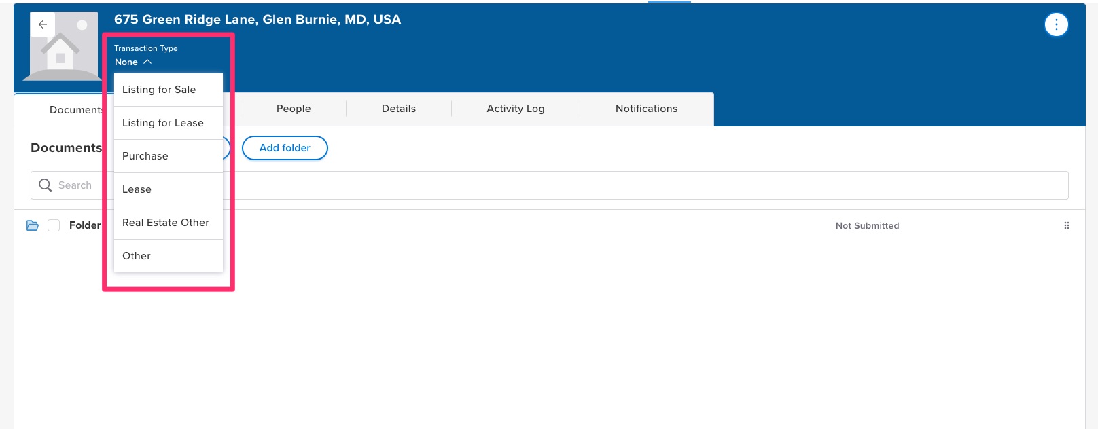Open the three-dot more options menu
Viewport: 1098px width, 429px height.
point(1056,24)
